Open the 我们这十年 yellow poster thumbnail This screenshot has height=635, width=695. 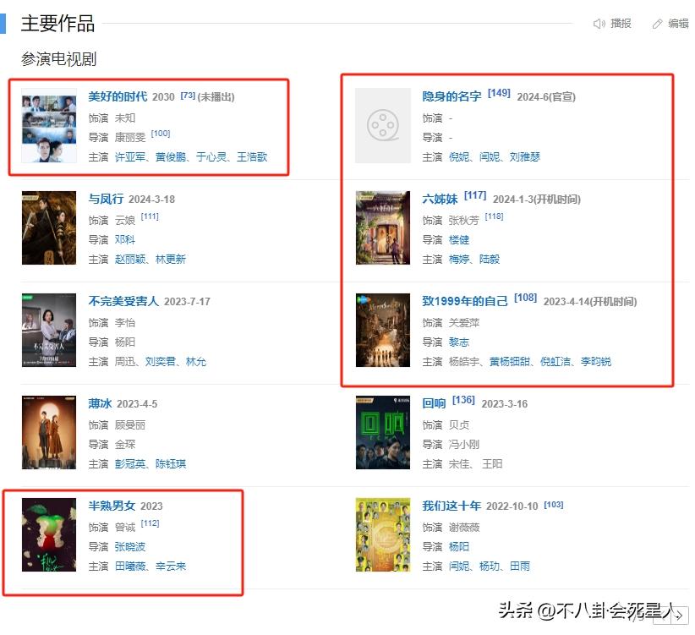tap(383, 535)
